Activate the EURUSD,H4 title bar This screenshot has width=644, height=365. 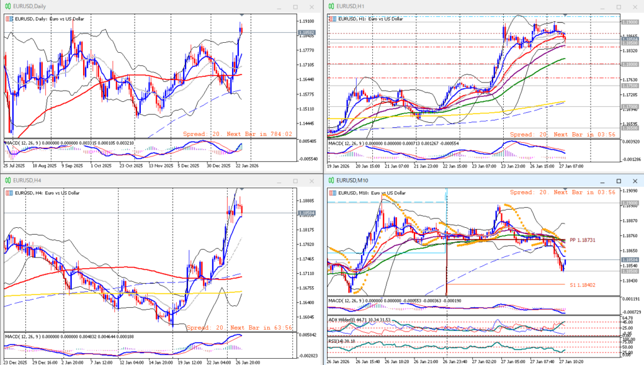[x=126, y=181]
